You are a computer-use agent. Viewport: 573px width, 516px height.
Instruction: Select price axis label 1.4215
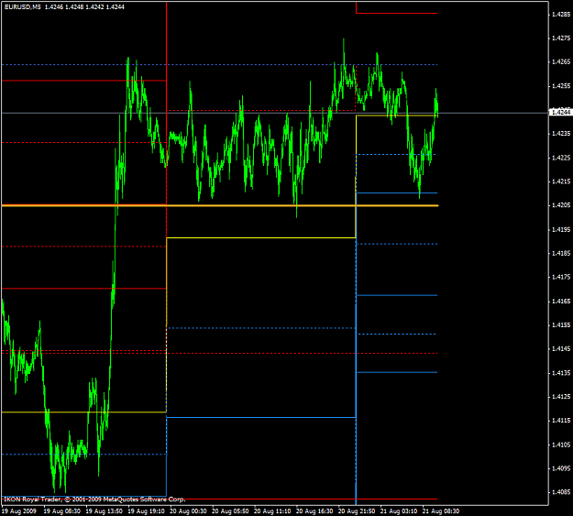coord(561,181)
